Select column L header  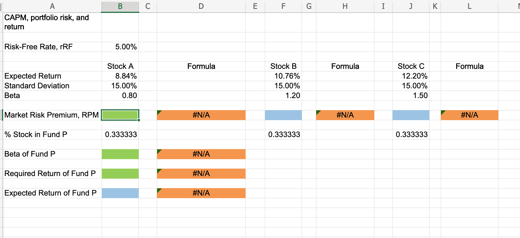[469, 6]
